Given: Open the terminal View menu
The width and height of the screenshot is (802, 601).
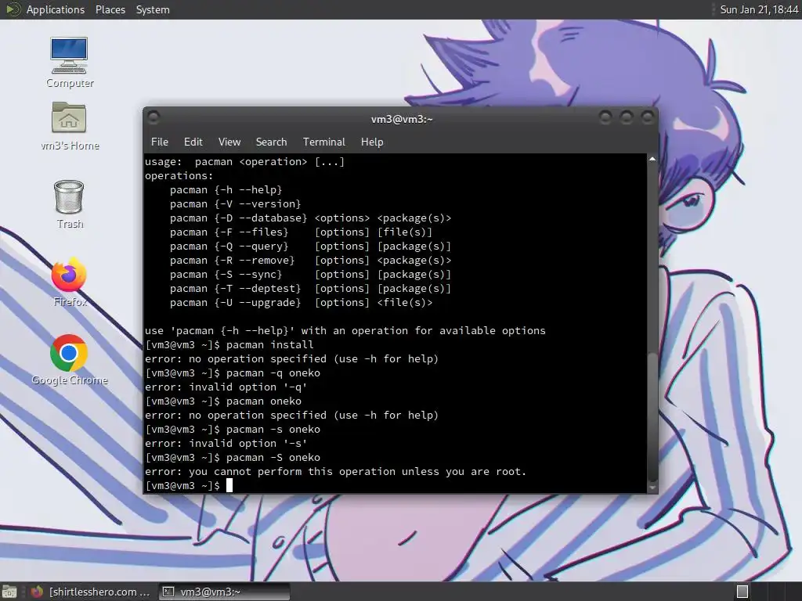Looking at the screenshot, I should click(229, 142).
